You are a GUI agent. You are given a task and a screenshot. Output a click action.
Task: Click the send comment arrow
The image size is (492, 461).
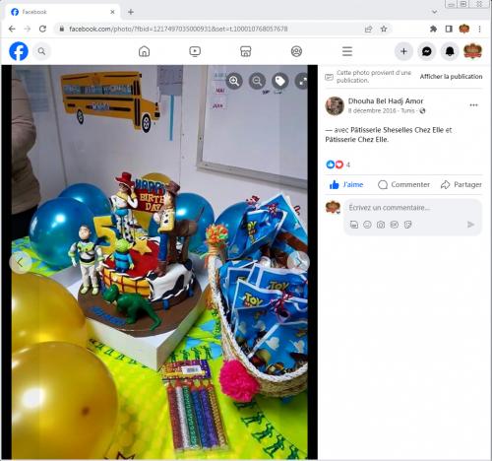470,225
